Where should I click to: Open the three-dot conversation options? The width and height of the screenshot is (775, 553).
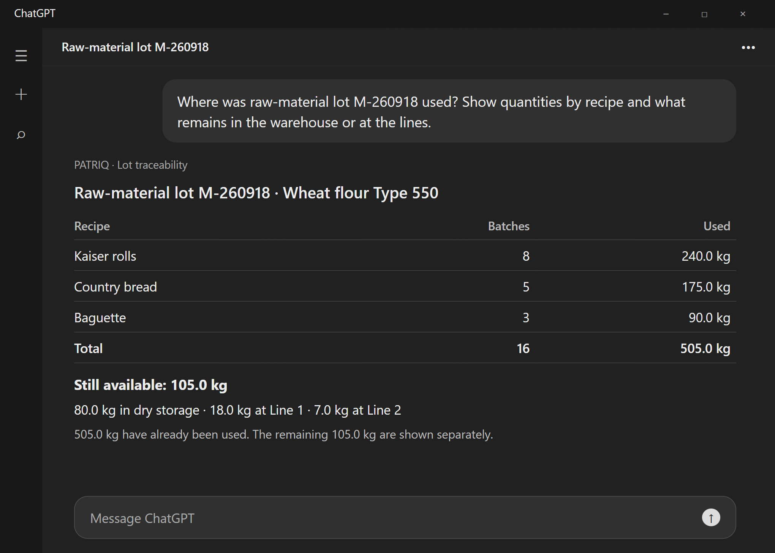click(748, 48)
